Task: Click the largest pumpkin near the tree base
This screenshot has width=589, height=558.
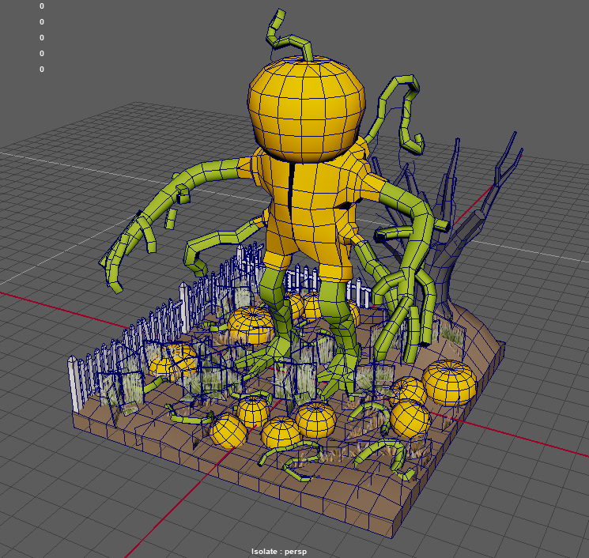Action: (449, 383)
